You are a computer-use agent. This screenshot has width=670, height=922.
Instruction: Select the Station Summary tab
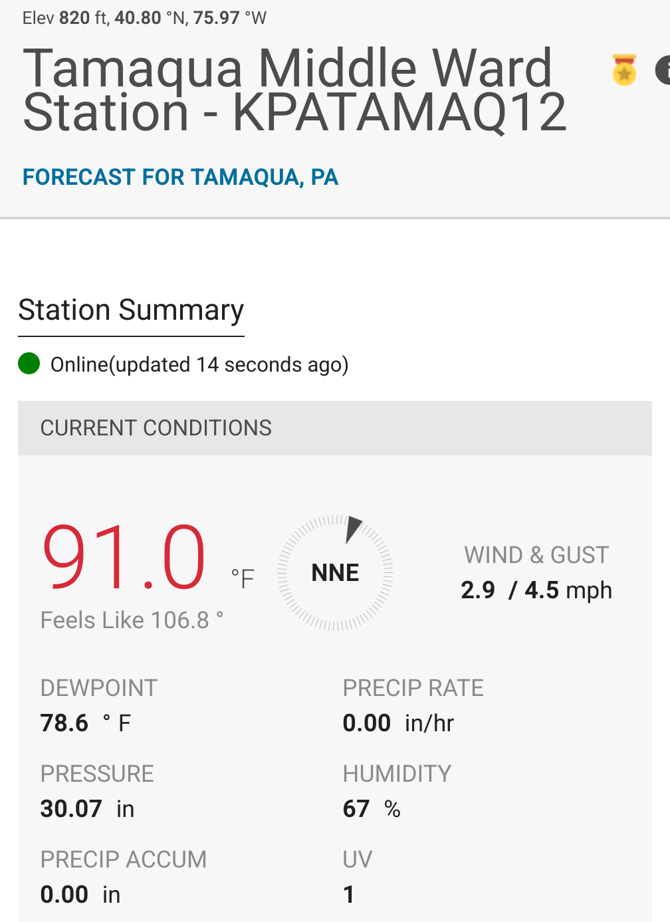click(131, 310)
